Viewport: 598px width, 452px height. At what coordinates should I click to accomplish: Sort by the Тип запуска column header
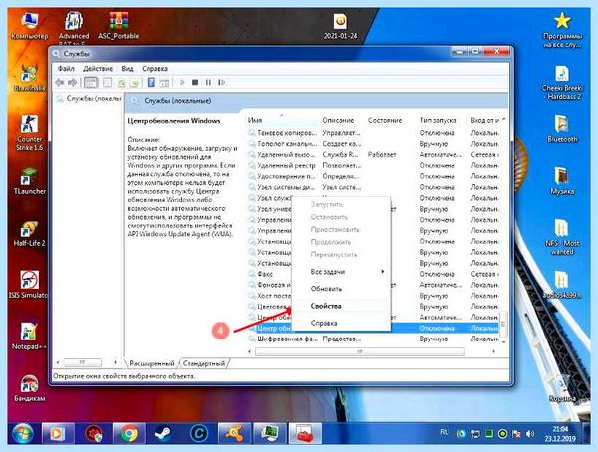pyautogui.click(x=438, y=120)
